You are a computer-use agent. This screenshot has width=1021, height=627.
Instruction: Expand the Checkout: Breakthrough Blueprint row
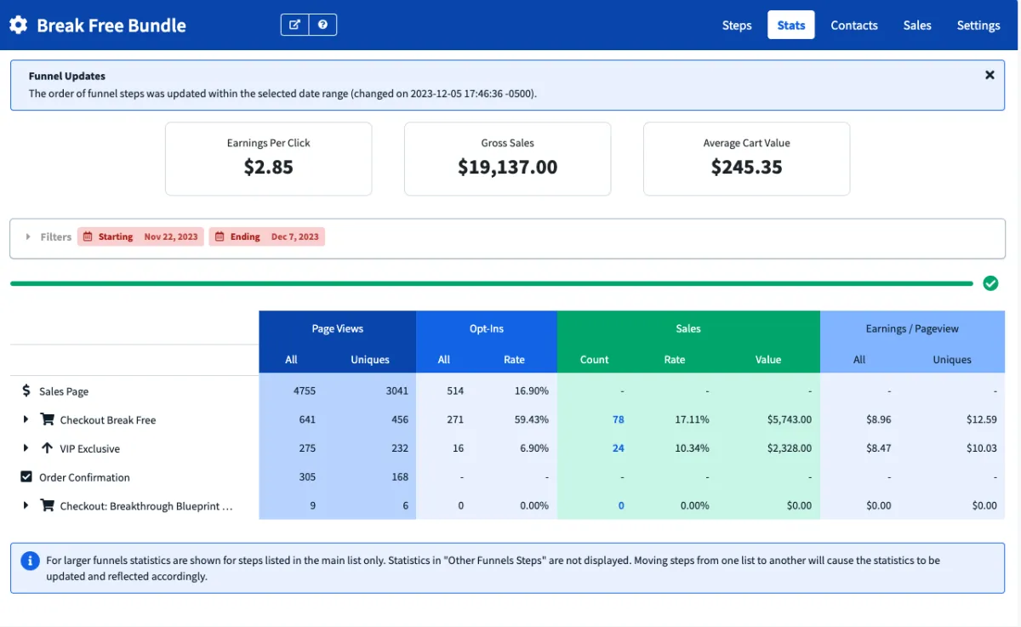26,505
